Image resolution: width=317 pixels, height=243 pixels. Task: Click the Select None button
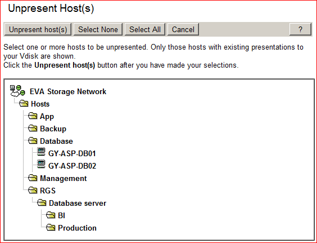[98, 29]
